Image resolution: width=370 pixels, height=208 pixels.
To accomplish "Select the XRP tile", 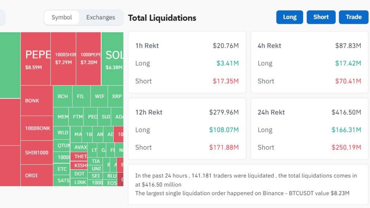I will point(116,96).
